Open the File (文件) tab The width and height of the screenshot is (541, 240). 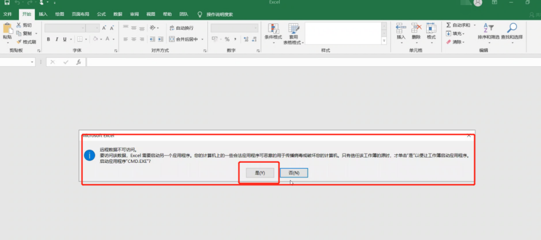(8, 14)
